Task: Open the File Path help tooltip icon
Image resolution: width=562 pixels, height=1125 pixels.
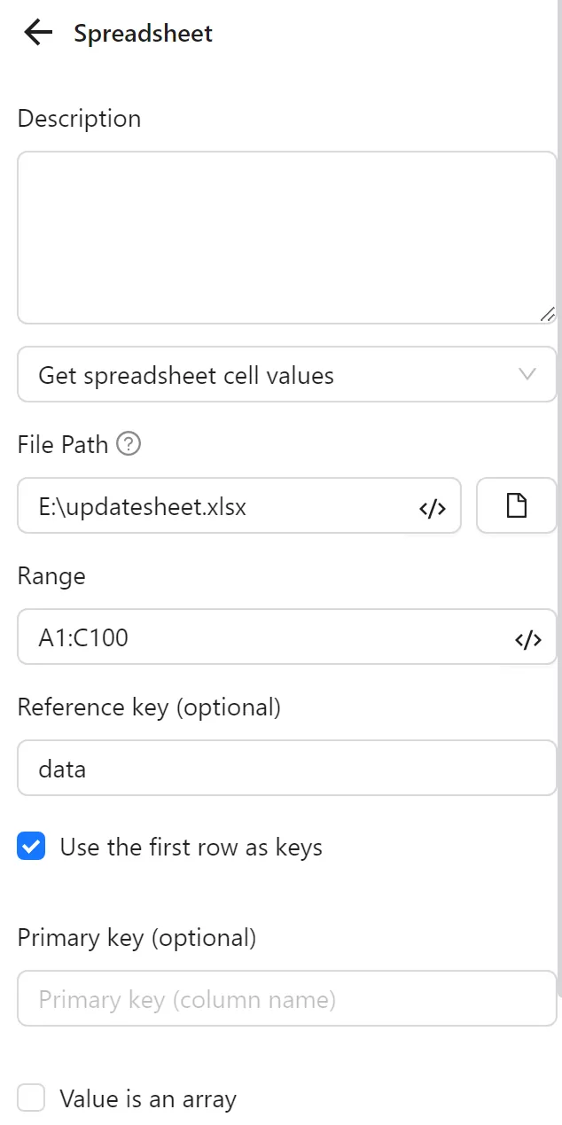Action: (129, 443)
